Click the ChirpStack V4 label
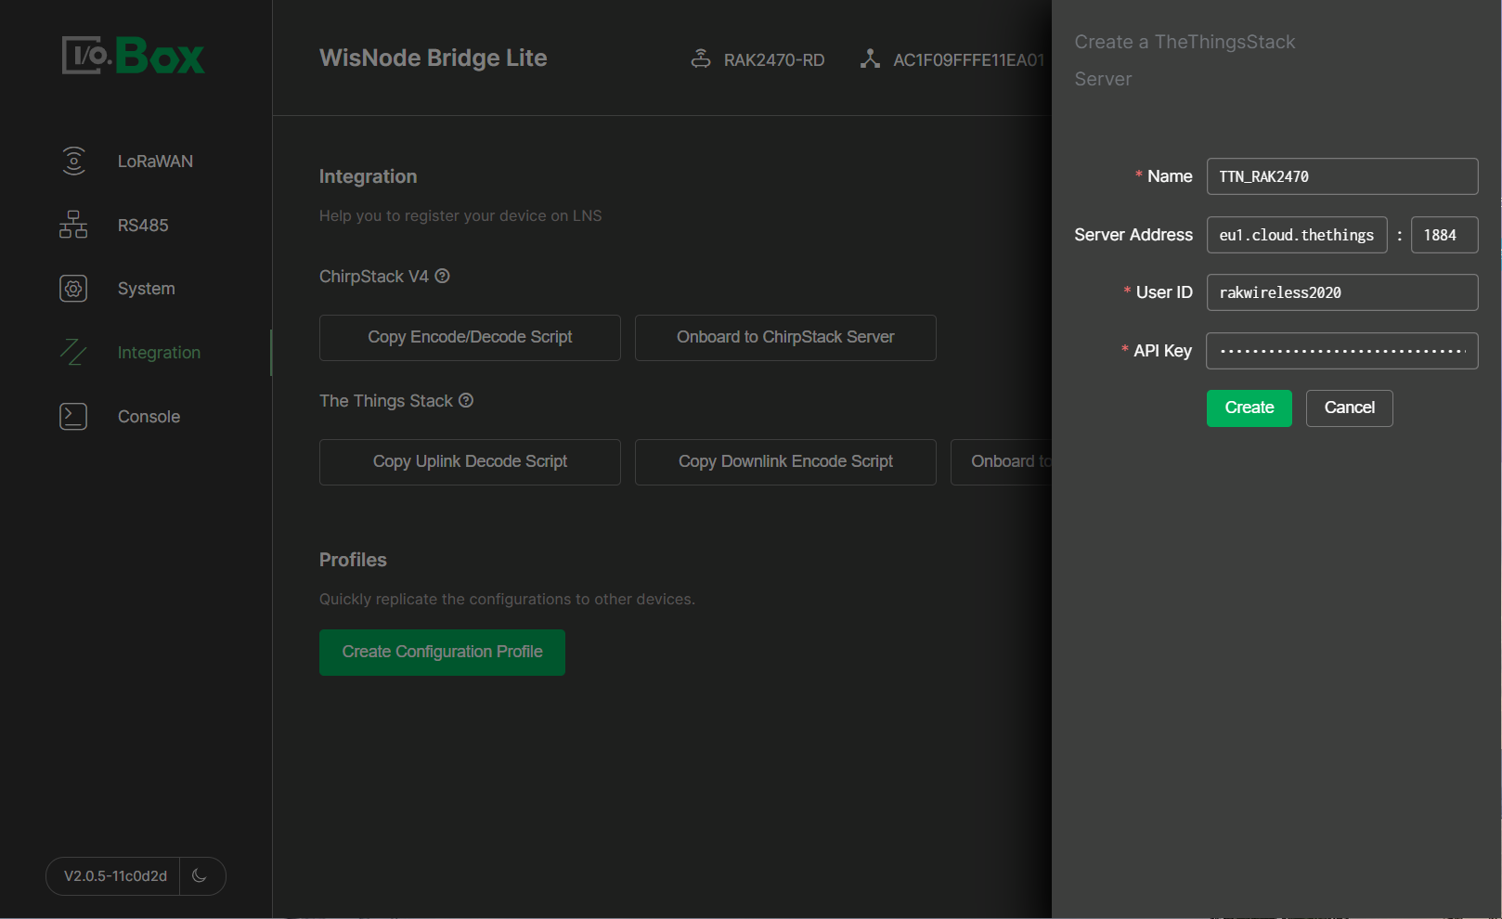The image size is (1502, 919). pyautogui.click(x=374, y=277)
